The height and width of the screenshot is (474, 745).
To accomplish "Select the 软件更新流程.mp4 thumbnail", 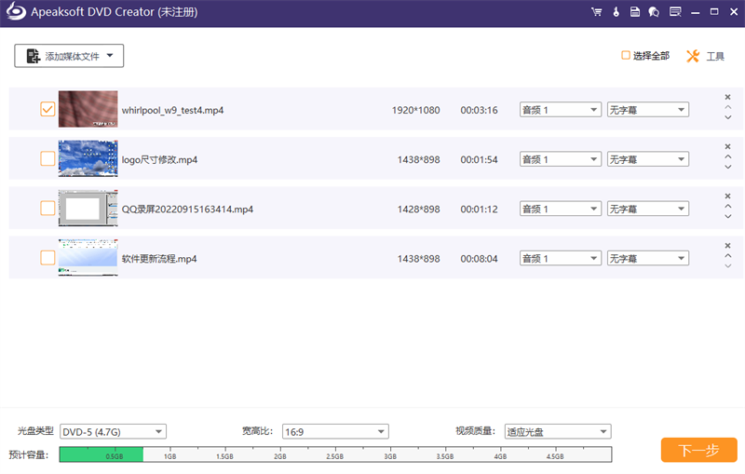I will click(x=88, y=257).
